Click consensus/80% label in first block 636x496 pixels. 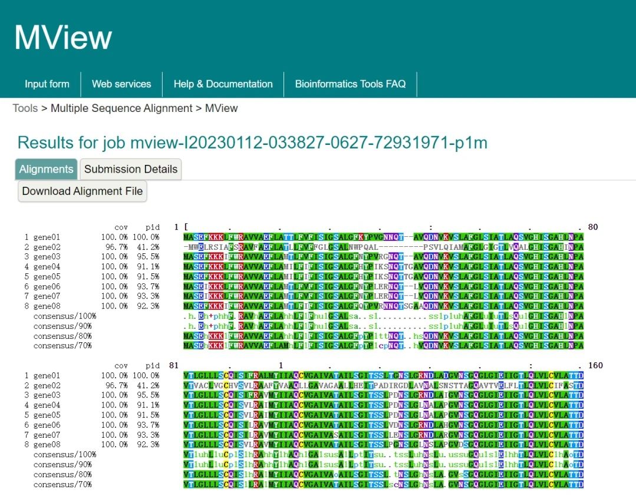pyautogui.click(x=62, y=336)
